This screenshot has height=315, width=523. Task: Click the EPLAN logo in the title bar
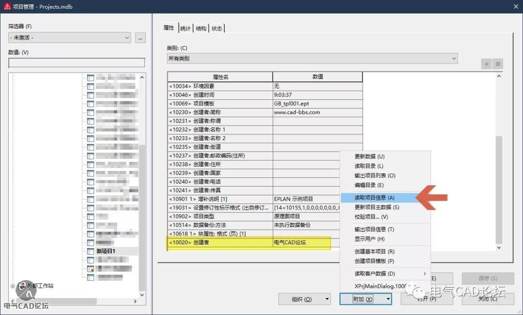(x=7, y=7)
